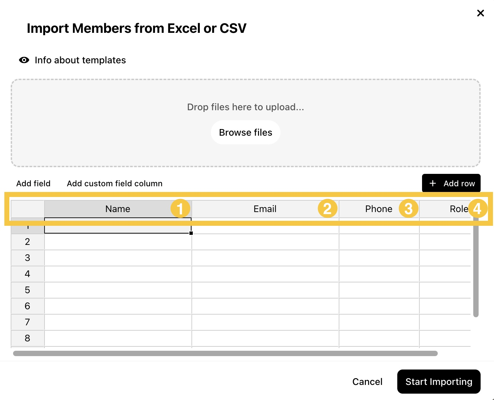
Task: Click the yellow badge numbered 4
Action: [478, 208]
